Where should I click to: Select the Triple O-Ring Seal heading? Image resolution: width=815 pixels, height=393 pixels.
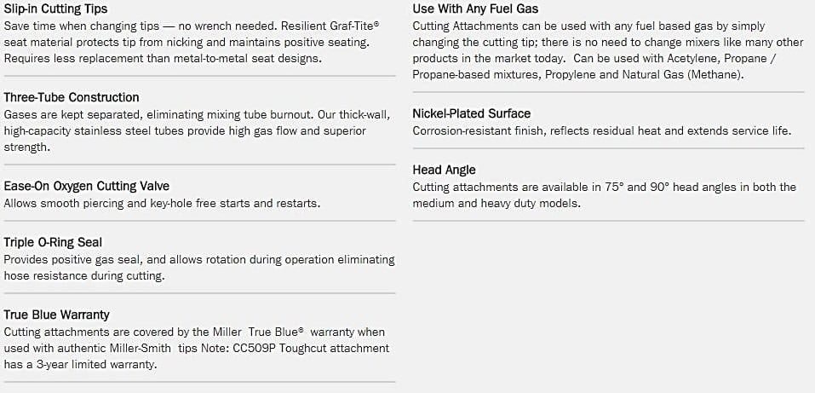tap(53, 242)
